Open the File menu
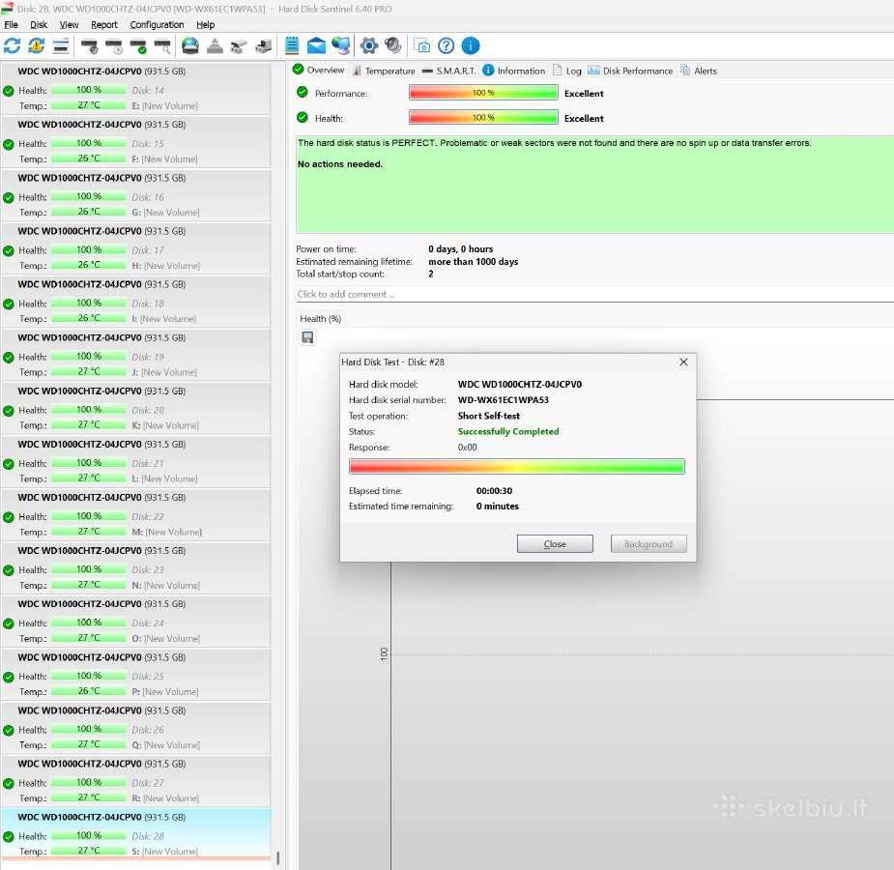This screenshot has width=894, height=870. pos(11,24)
